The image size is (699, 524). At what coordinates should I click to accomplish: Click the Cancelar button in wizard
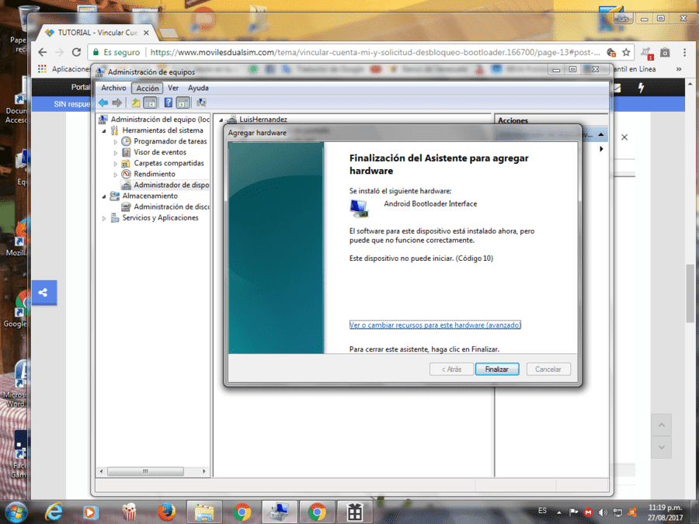548,369
